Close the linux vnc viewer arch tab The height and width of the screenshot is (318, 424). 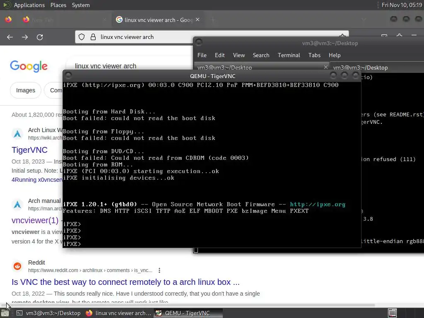tap(198, 19)
